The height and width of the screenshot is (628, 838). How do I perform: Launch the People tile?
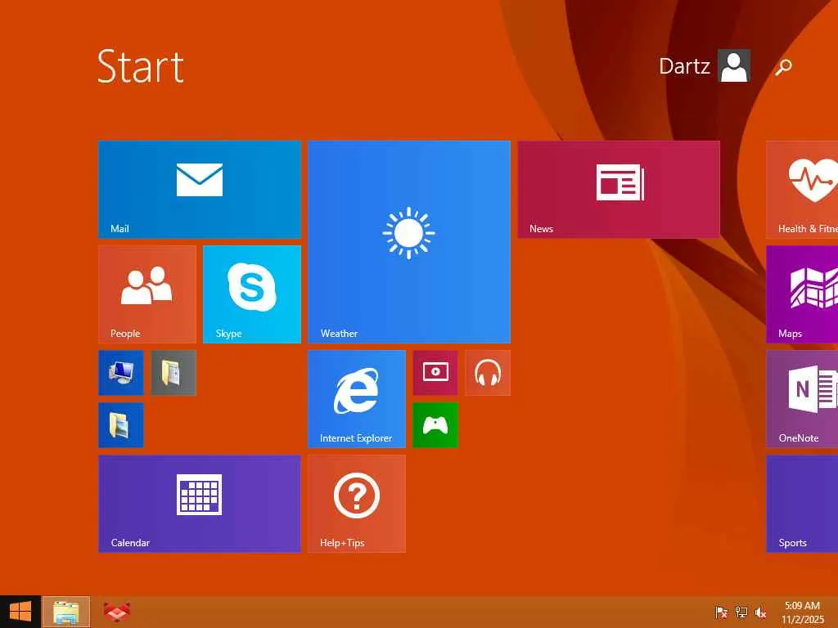[x=147, y=294]
